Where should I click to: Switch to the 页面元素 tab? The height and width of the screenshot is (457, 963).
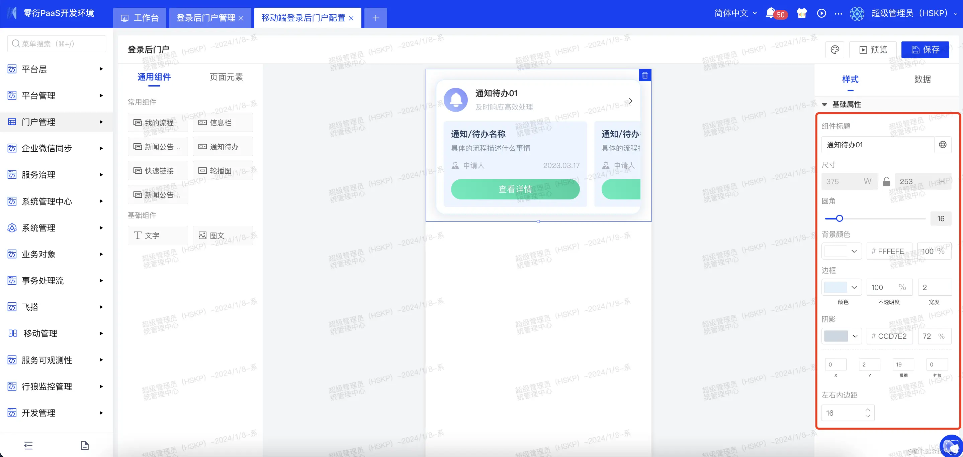[x=226, y=77]
